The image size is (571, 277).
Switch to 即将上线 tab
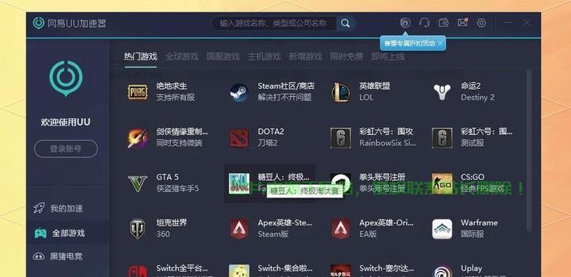pyautogui.click(x=388, y=57)
